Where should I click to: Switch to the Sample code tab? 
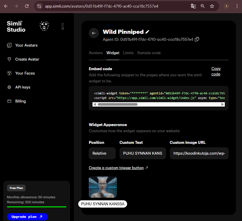149,53
